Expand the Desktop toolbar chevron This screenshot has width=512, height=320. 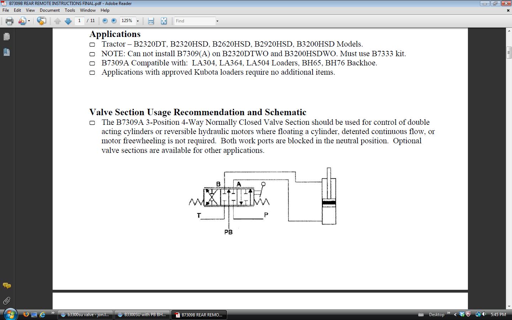448,313
